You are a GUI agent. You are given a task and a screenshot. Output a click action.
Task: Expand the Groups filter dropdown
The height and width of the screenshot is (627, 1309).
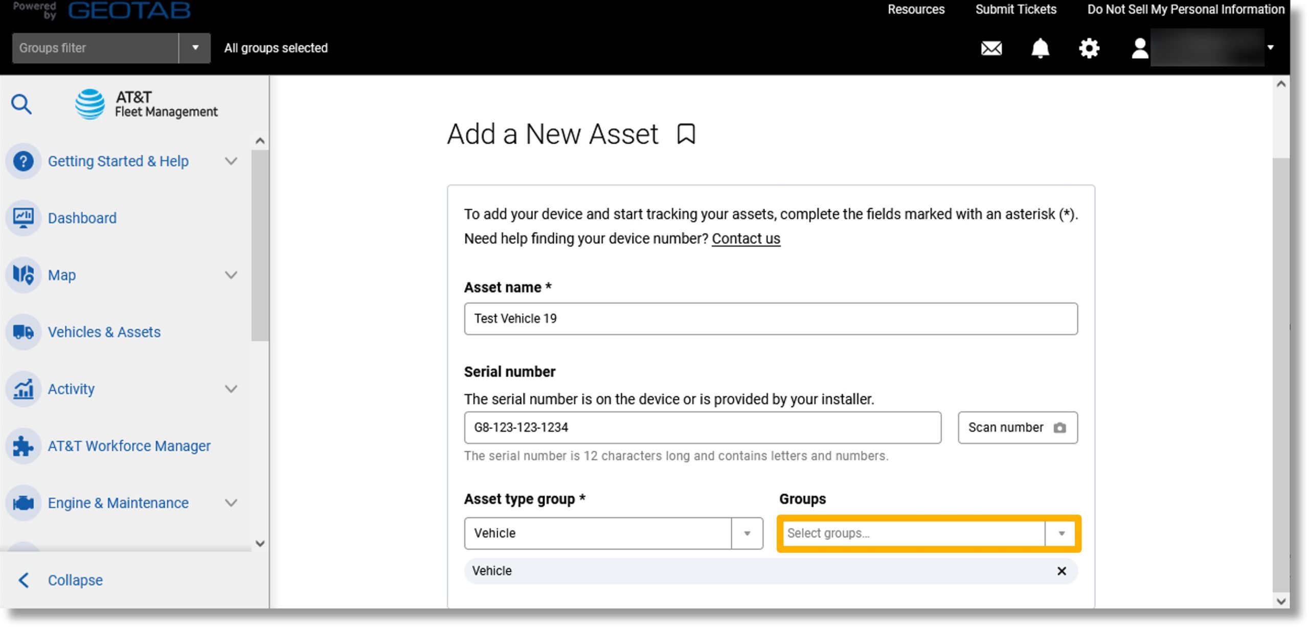(x=194, y=48)
